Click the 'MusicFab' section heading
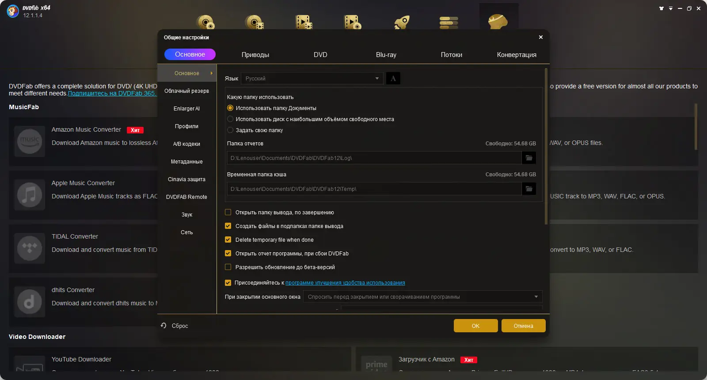The height and width of the screenshot is (380, 707). [x=24, y=107]
